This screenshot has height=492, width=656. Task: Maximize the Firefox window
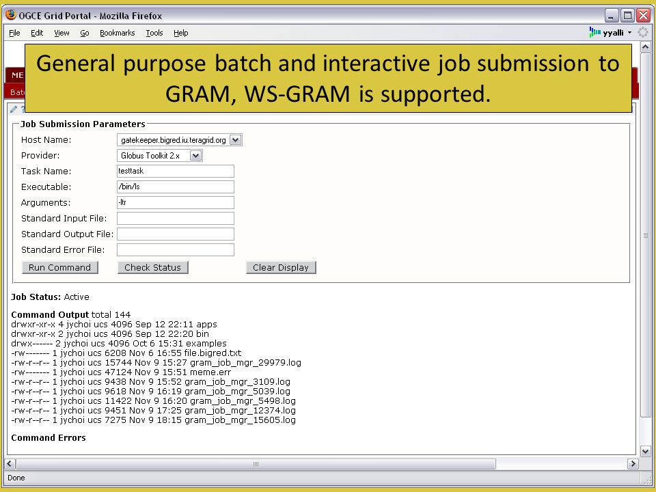point(627,16)
